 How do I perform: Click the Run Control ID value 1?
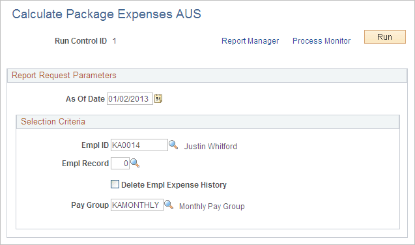click(114, 41)
